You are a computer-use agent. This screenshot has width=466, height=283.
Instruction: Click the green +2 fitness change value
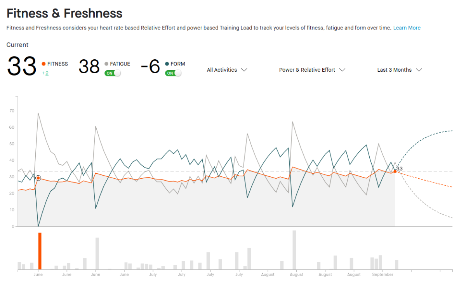(x=45, y=73)
